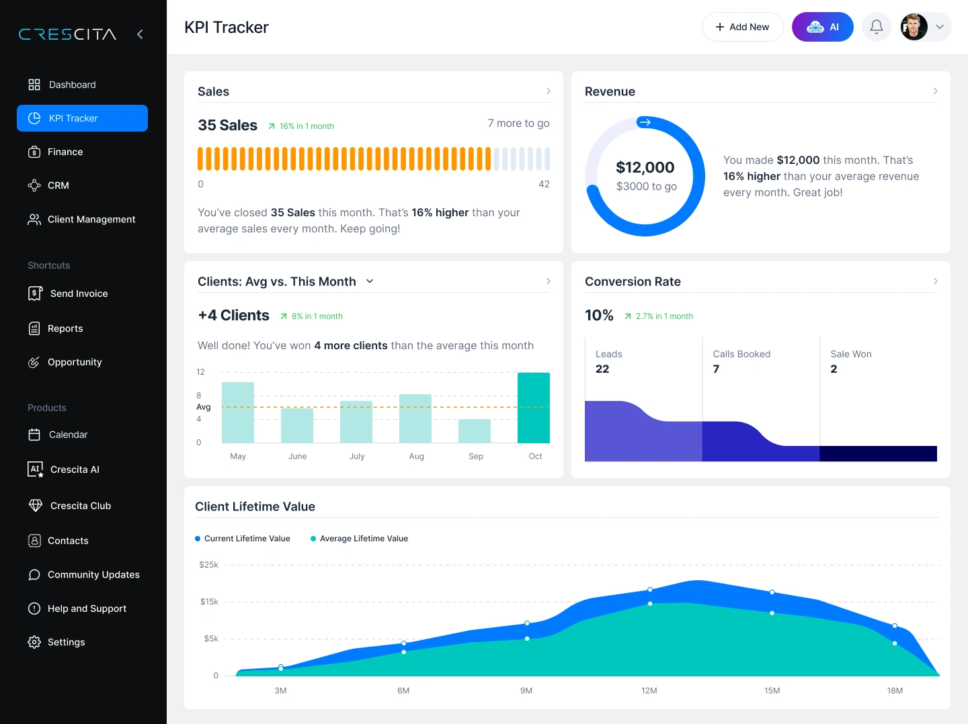Toggle the Current Lifetime Value legend
The image size is (968, 724).
point(242,538)
